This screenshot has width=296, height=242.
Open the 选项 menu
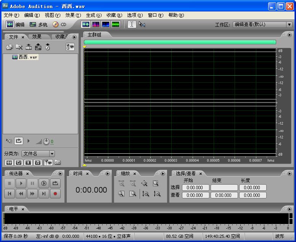[x=135, y=15]
